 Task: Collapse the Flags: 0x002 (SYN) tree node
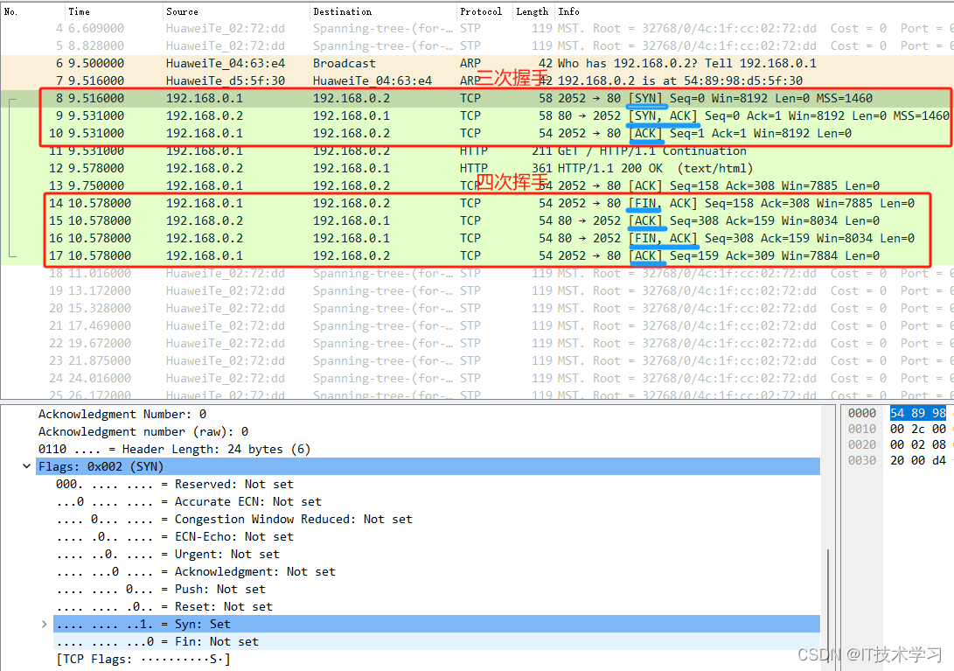tap(27, 466)
